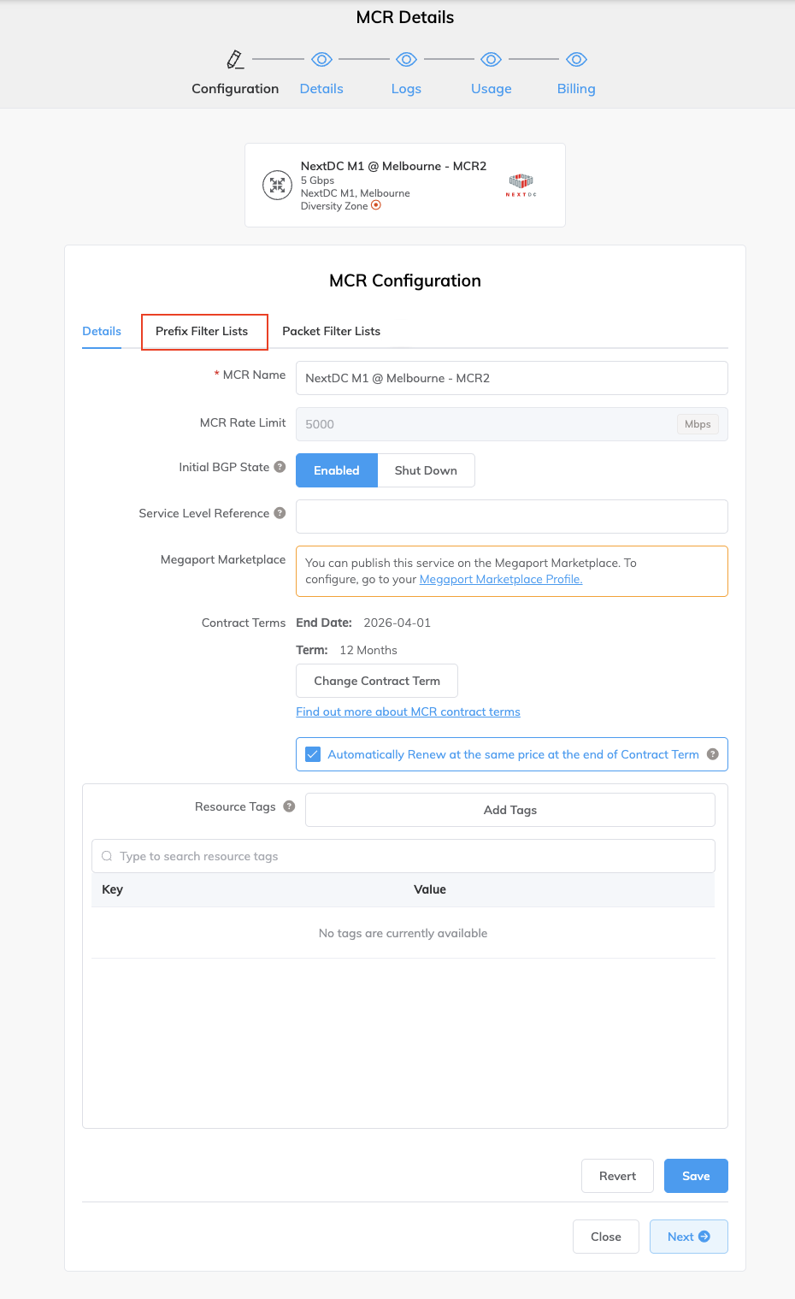Click the NextDC logo on the service card
Screen dimensions: 795x1299
[x=520, y=183]
